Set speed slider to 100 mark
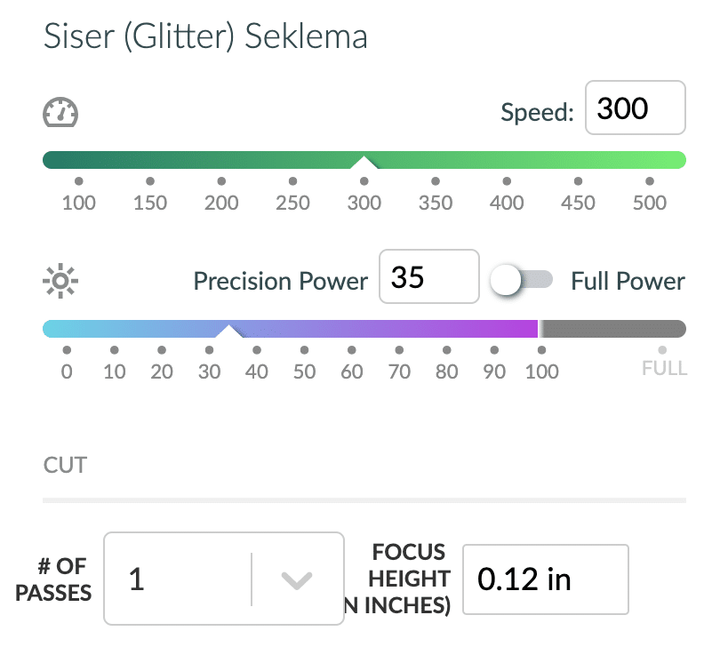The image size is (720, 663). pyautogui.click(x=79, y=181)
